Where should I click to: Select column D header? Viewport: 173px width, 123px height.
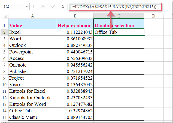(154, 16)
